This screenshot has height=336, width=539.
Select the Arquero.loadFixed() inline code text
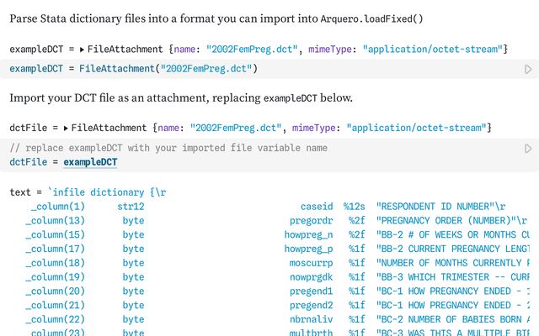pos(371,18)
